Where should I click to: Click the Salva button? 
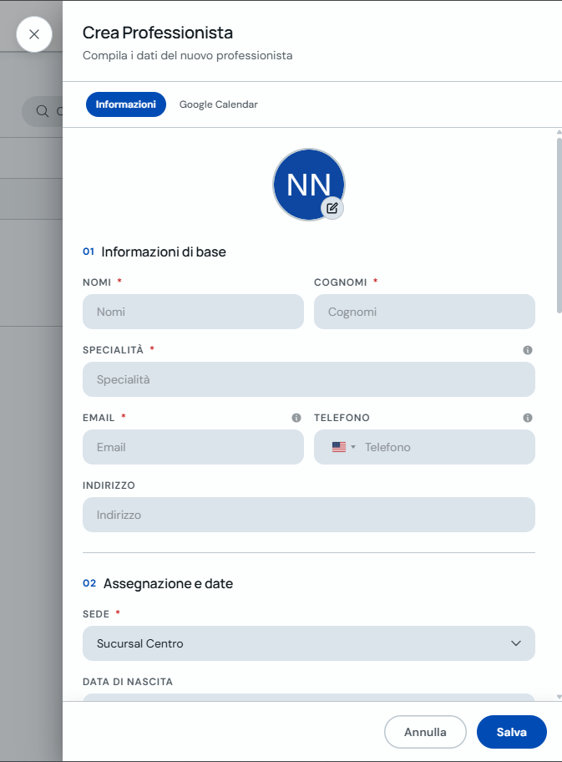point(512,732)
